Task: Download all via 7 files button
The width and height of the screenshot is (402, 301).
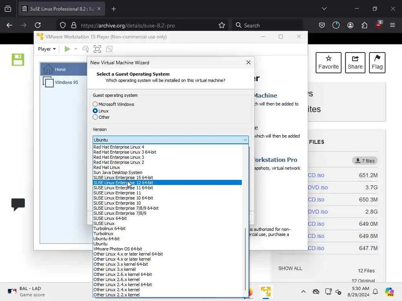Action: [x=365, y=161]
